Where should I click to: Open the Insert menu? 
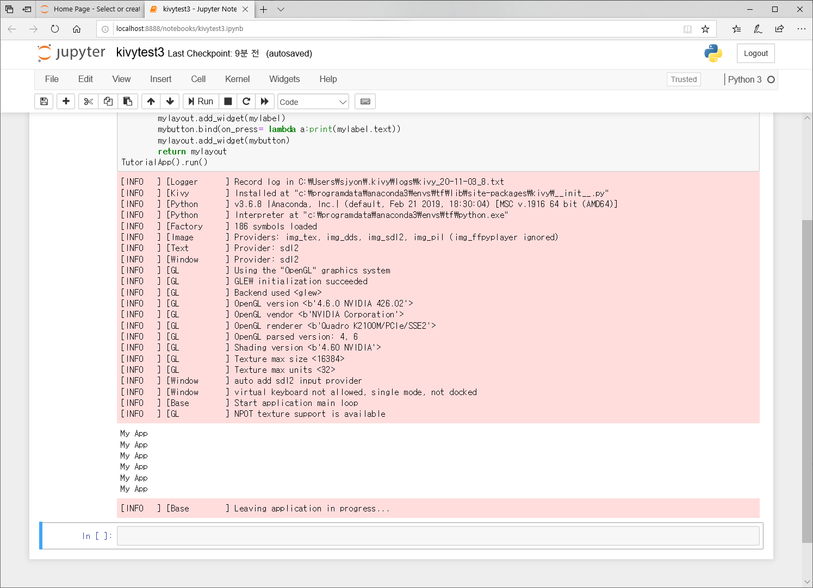160,79
